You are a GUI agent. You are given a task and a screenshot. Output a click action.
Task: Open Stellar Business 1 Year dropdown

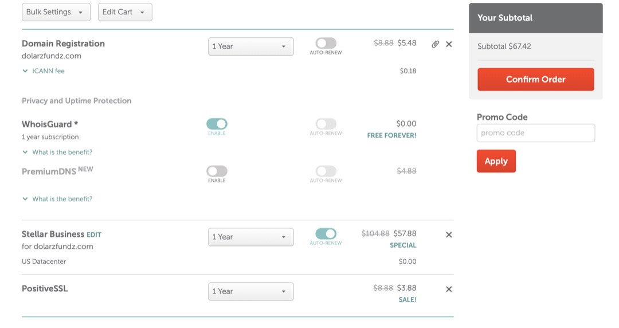[250, 237]
